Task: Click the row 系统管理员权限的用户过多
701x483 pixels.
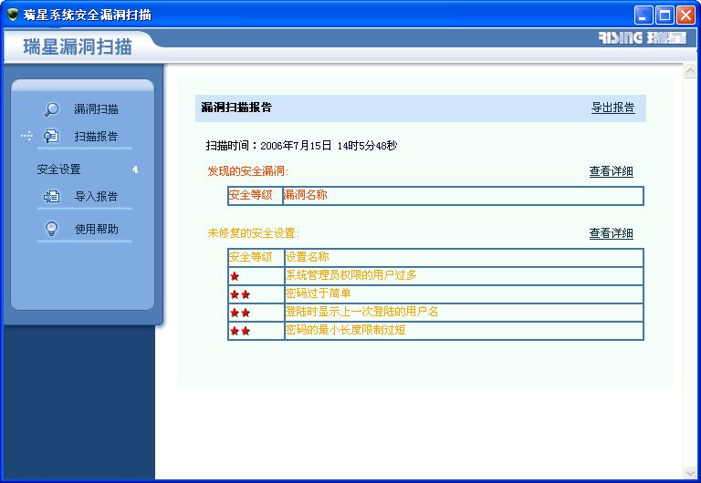Action: pyautogui.click(x=435, y=276)
